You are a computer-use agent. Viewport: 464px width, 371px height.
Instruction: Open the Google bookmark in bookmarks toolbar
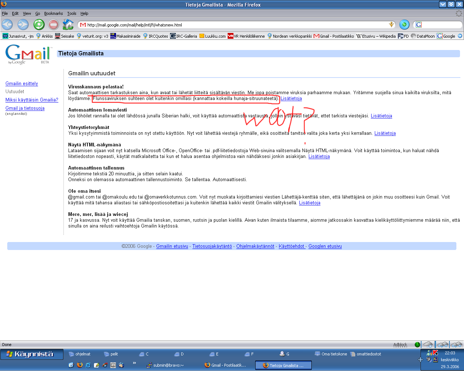pyautogui.click(x=446, y=36)
